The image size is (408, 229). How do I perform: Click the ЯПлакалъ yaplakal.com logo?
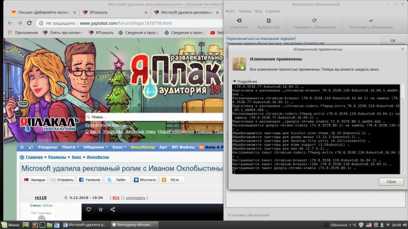(49, 124)
